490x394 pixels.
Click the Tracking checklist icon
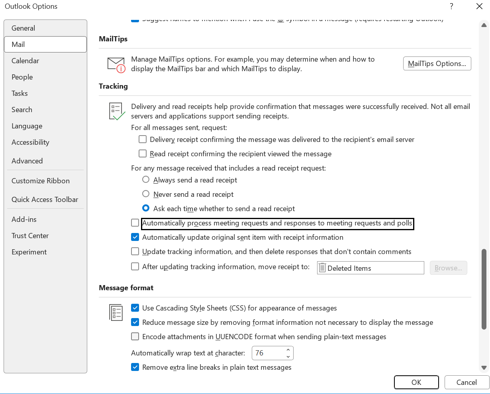click(117, 112)
